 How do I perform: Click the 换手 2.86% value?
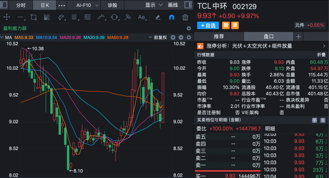click(x=277, y=75)
